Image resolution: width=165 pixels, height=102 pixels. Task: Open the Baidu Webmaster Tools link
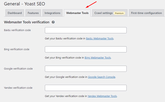(100, 38)
